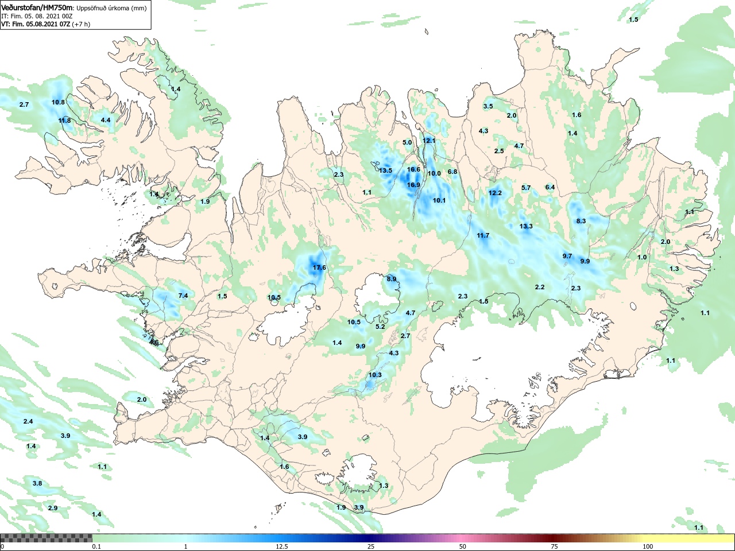
Task: Select the 16.9 precipitation value
Action: tap(413, 185)
